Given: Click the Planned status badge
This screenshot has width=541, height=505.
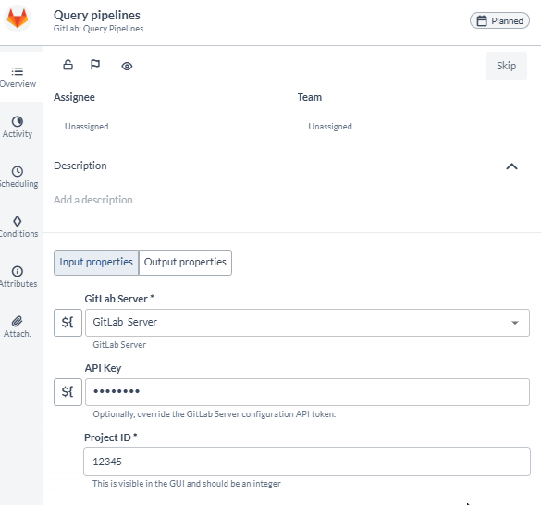Looking at the screenshot, I should (x=499, y=20).
